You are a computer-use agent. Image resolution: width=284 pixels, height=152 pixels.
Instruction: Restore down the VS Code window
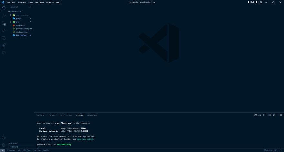tap(273, 2)
